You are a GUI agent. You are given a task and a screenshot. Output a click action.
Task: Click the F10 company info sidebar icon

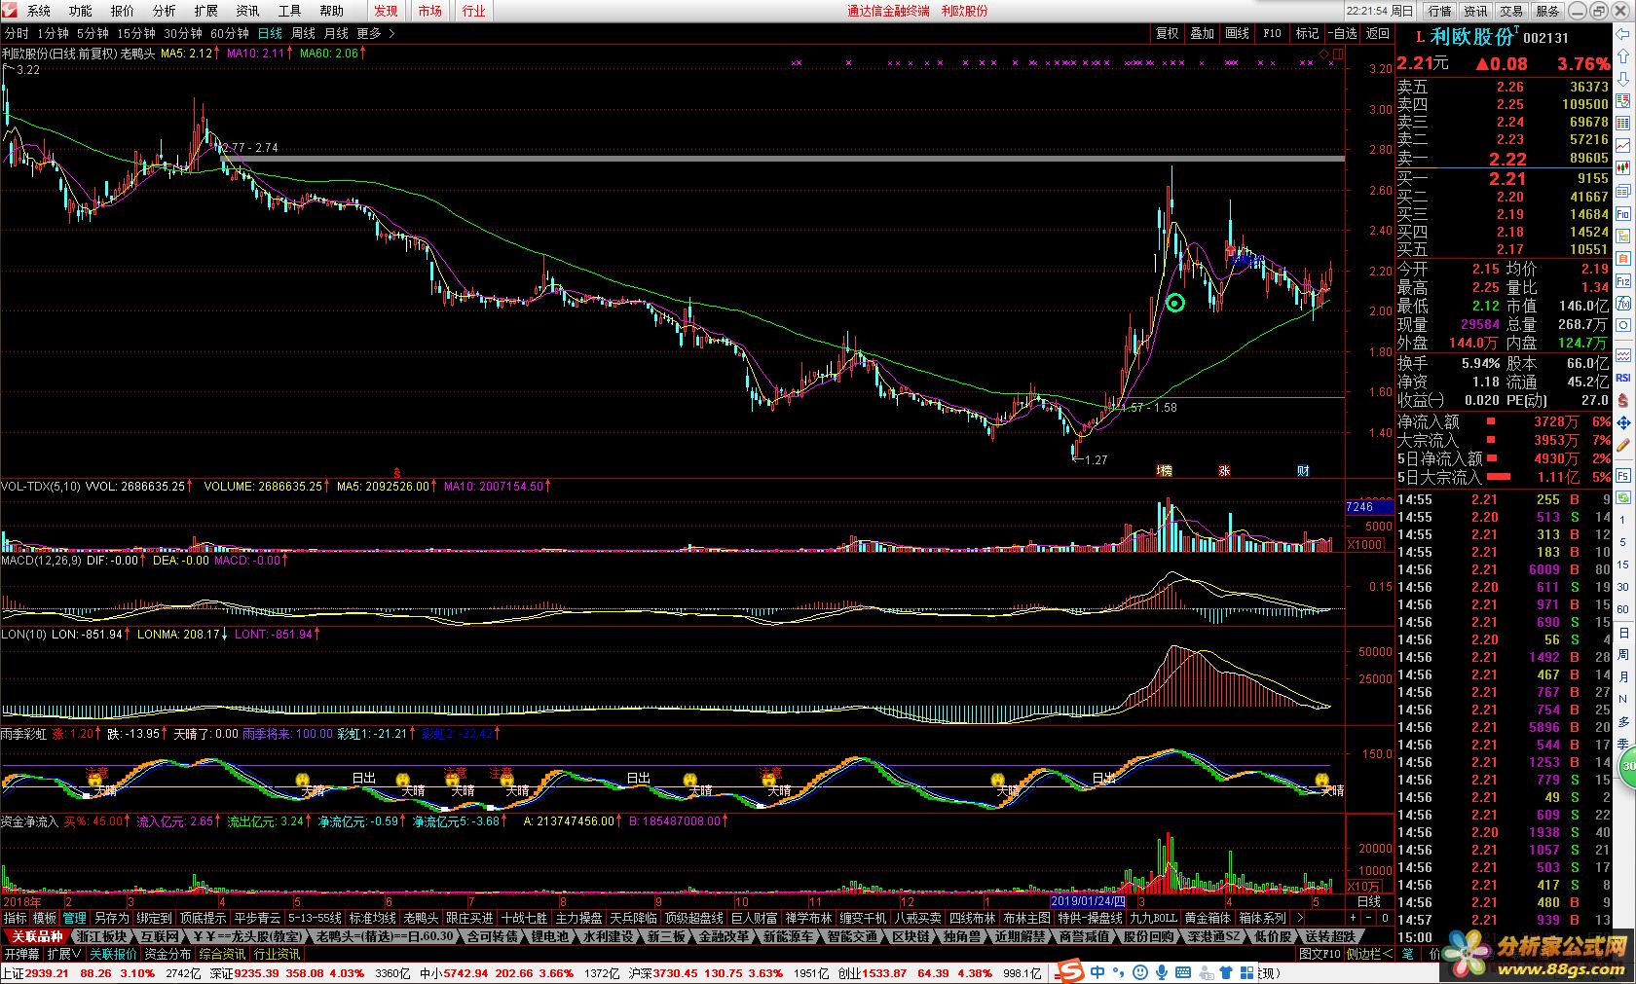point(1623,213)
